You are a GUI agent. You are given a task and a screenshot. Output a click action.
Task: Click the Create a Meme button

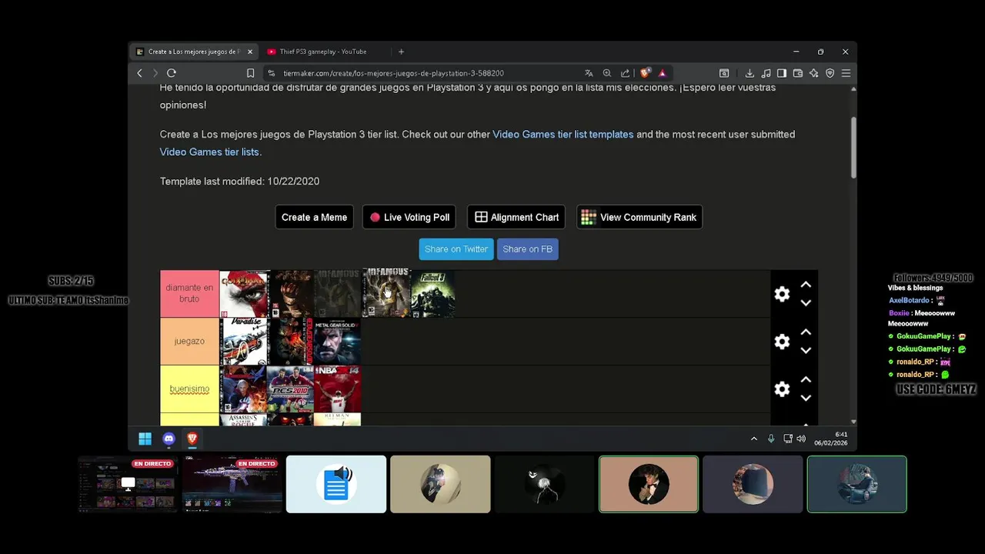coord(314,217)
